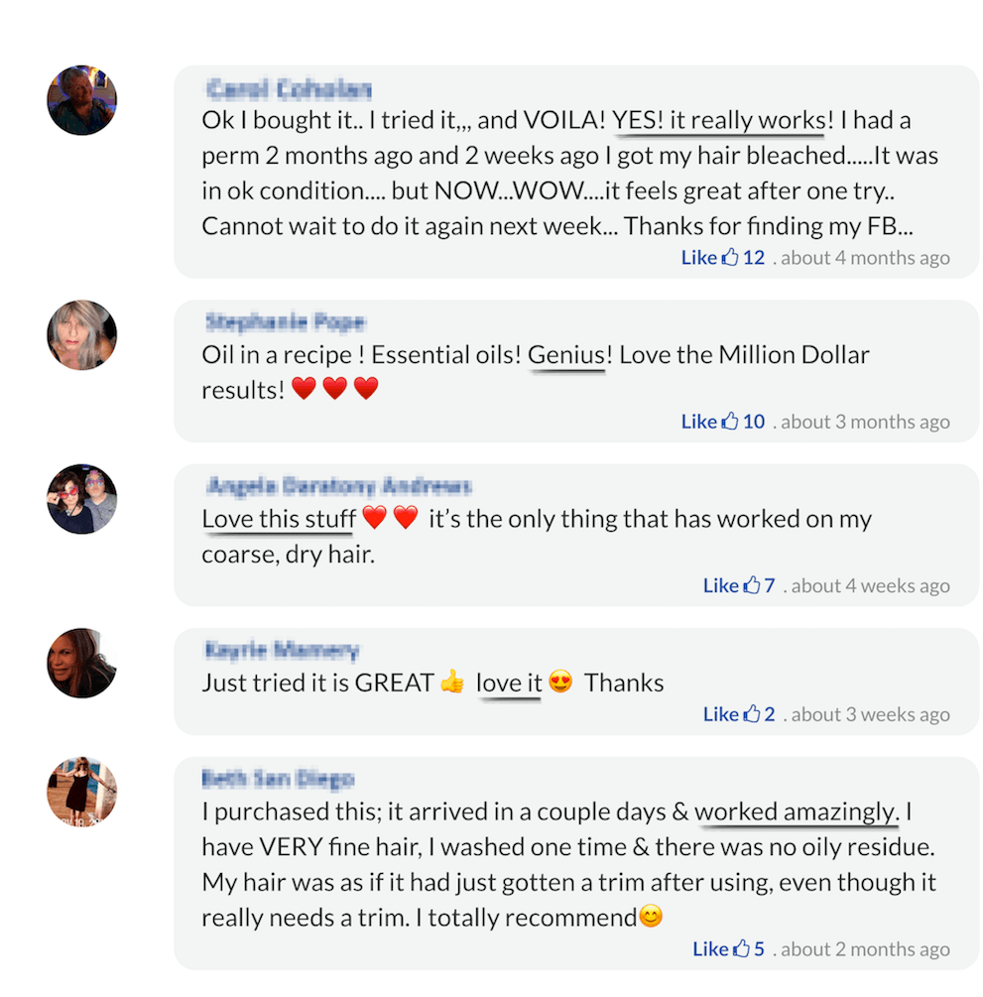This screenshot has height=997, width=983.
Task: Click the blurred name above "Oil in a recipe"
Action: tap(285, 322)
